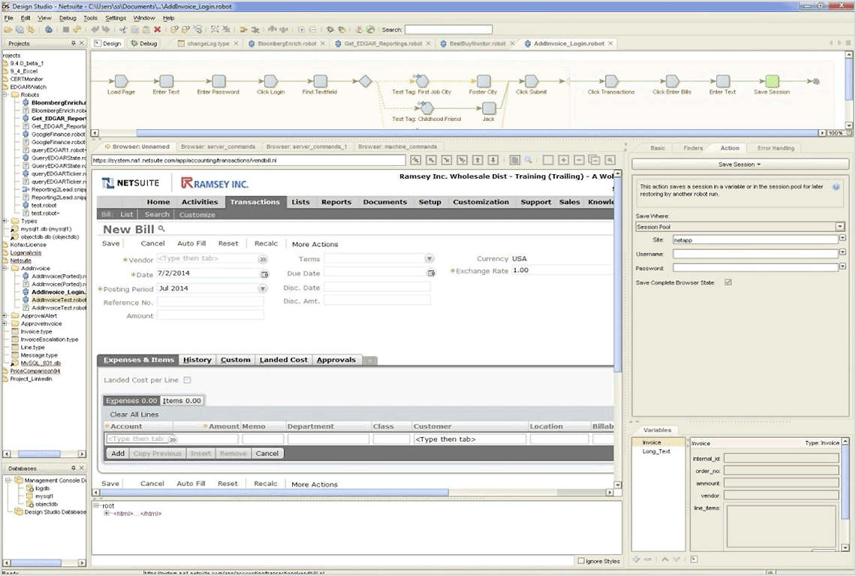856x576 pixels.
Task: Click the remove variable minus icon
Action: point(647,559)
